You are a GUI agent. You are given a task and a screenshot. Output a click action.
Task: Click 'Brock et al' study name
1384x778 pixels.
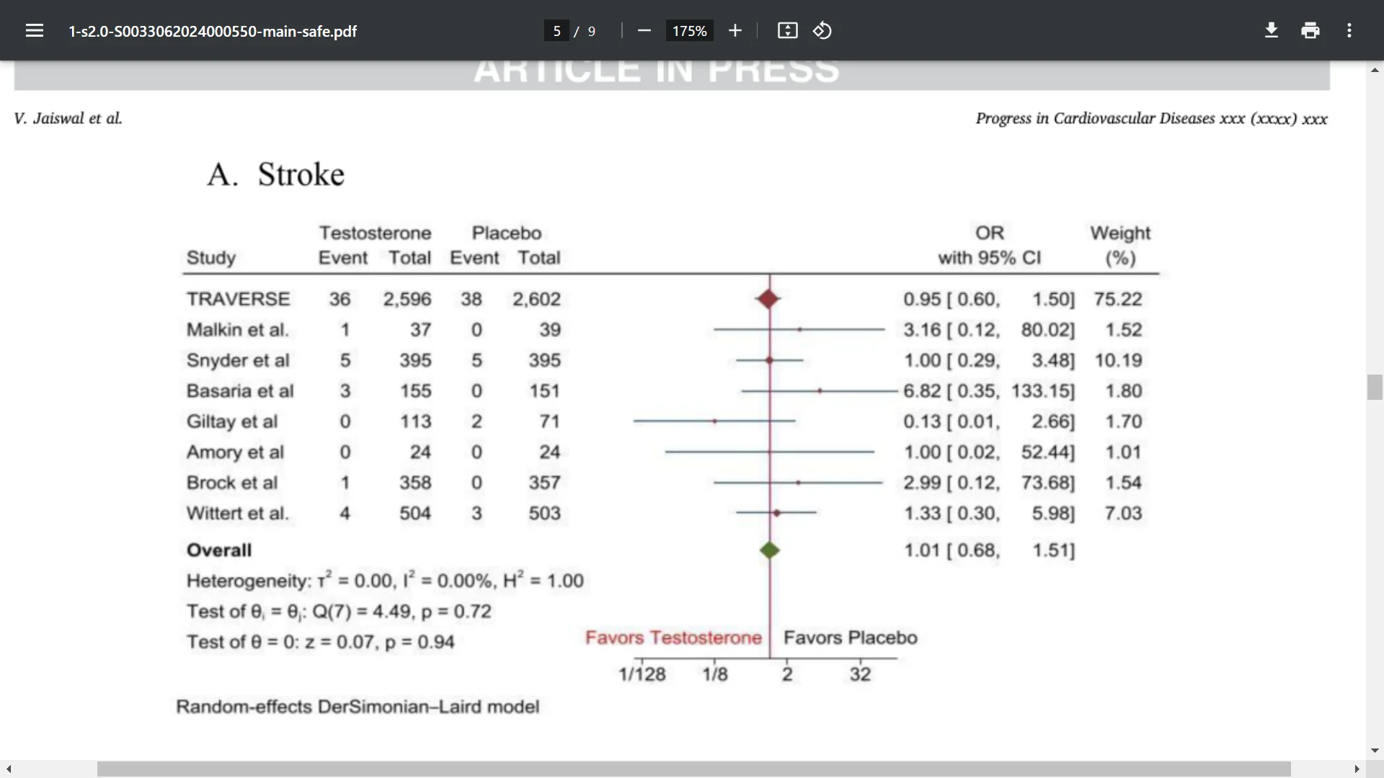[232, 483]
